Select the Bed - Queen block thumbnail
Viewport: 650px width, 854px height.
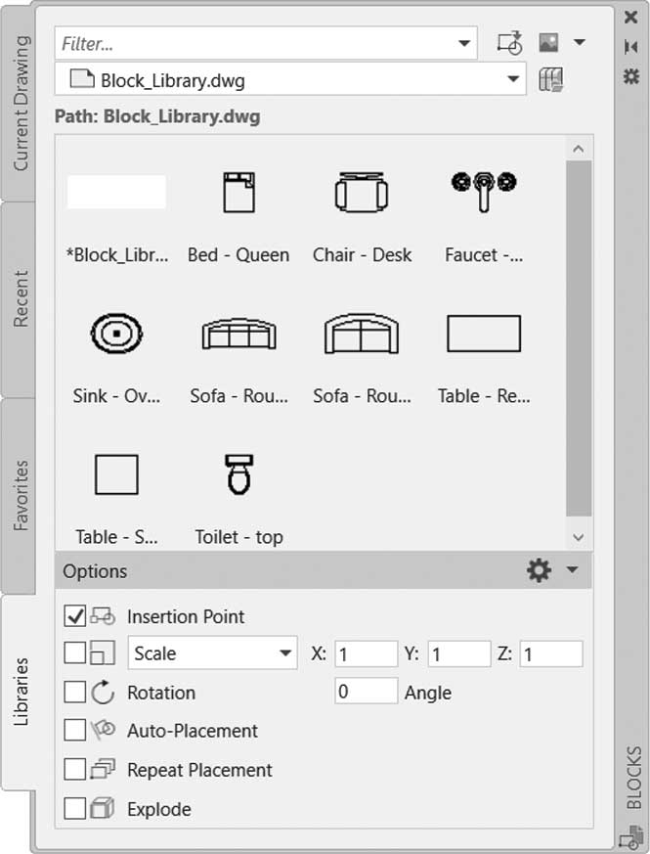239,193
